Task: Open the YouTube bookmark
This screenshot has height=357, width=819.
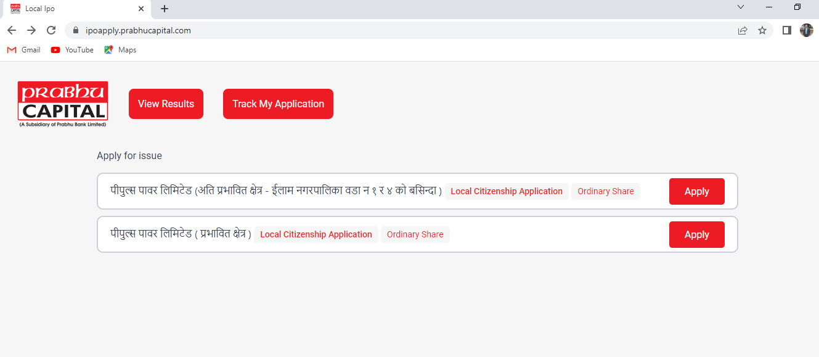Action: click(72, 50)
